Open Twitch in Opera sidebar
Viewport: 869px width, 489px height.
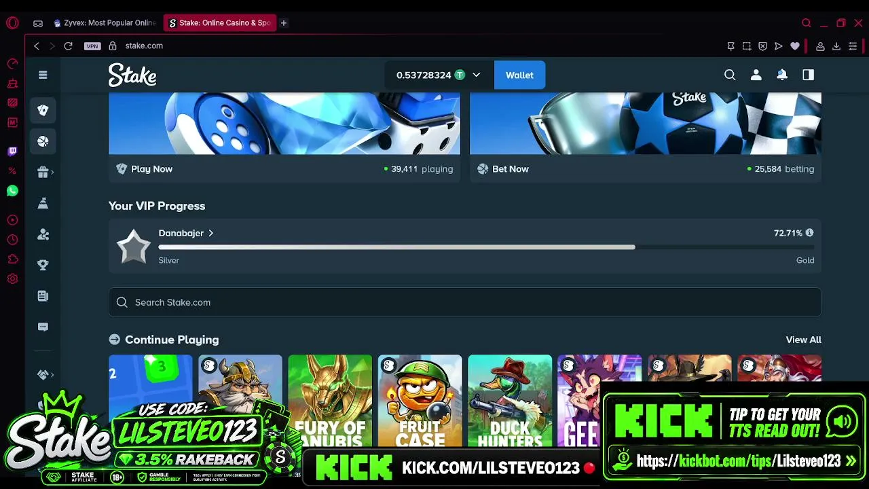coord(12,151)
